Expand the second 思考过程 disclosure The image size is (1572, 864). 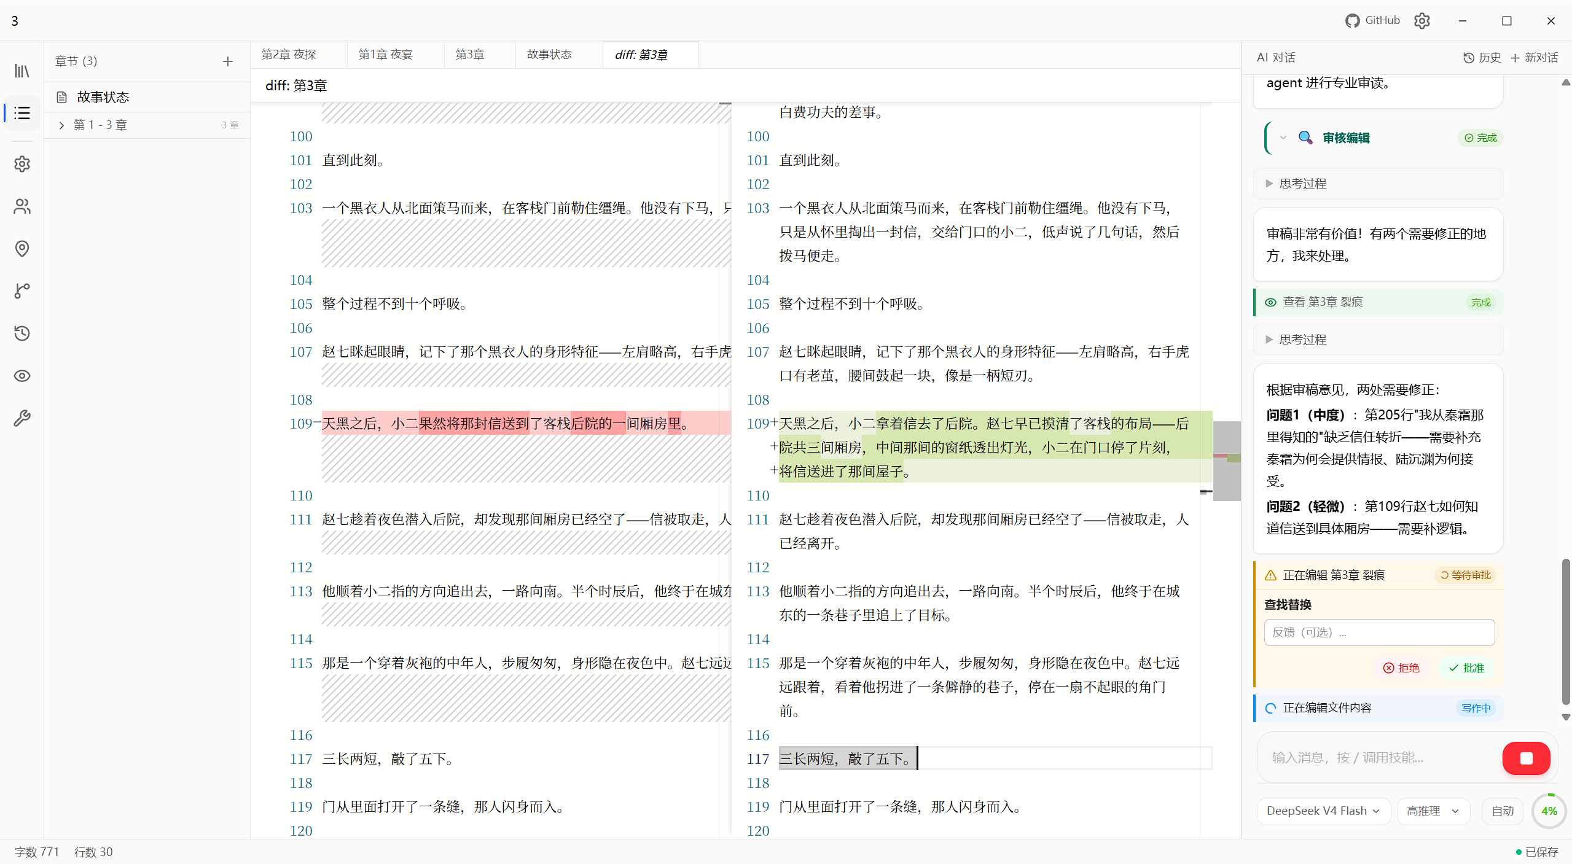coord(1378,340)
